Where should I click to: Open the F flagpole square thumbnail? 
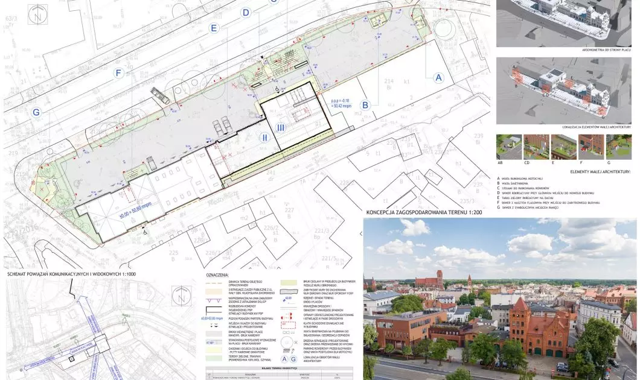[591, 147]
